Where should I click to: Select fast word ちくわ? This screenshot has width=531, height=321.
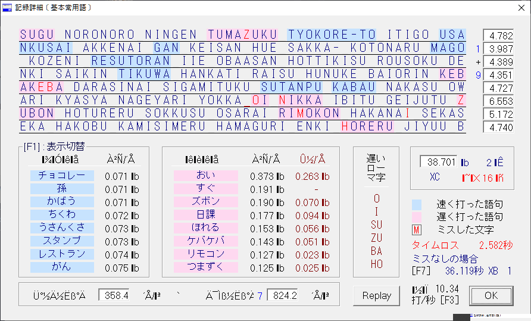pyautogui.click(x=62, y=214)
